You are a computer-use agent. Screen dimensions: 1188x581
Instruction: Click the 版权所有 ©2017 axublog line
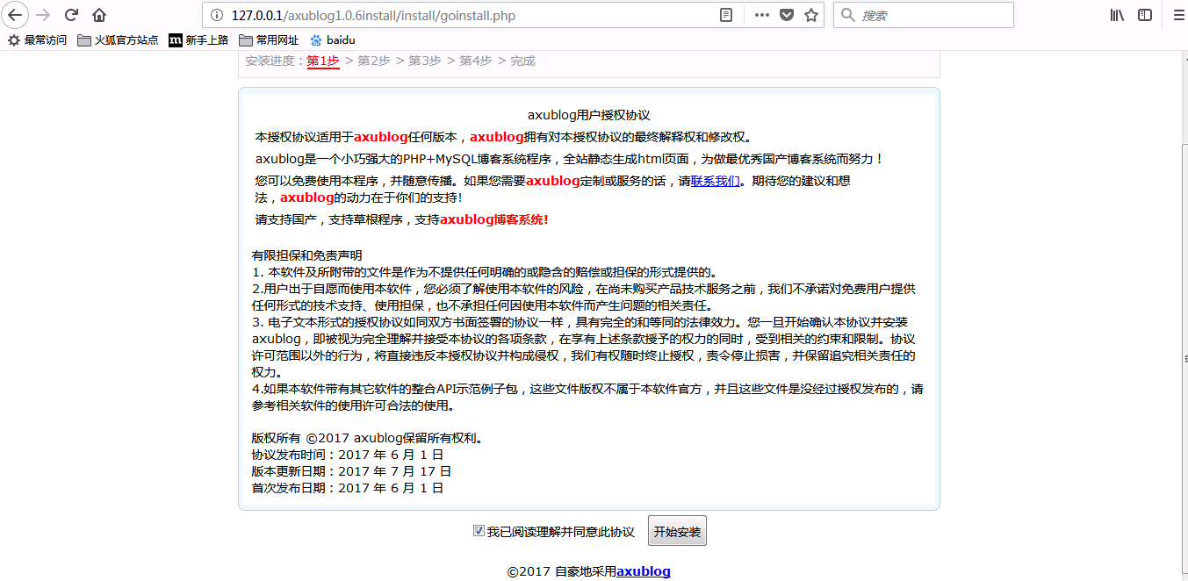(x=368, y=438)
